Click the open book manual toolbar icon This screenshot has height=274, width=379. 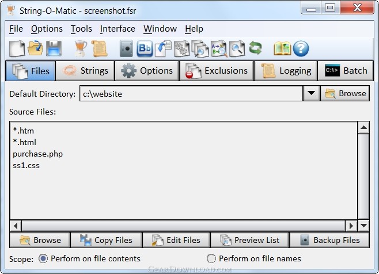click(282, 48)
